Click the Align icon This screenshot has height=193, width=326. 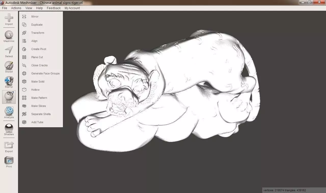[x=24, y=41]
